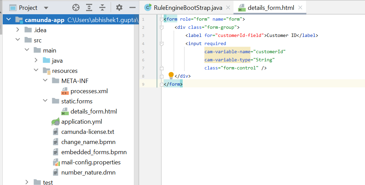Click the "form-control" class value
The image size is (365, 185).
(240, 68)
